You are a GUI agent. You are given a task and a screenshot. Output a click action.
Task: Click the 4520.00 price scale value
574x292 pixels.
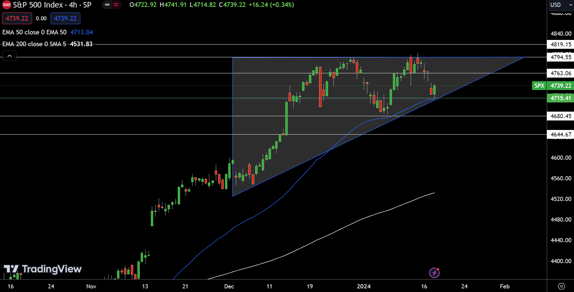click(x=561, y=199)
